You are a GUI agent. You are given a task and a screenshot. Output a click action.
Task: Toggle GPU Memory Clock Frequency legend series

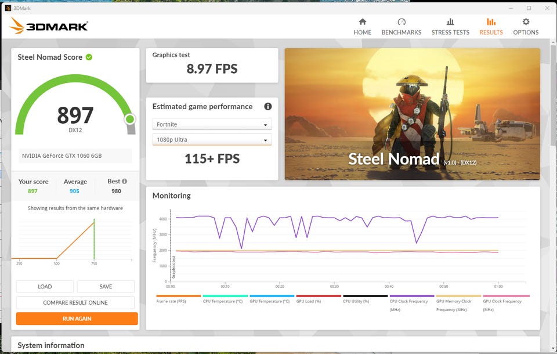coord(458,303)
